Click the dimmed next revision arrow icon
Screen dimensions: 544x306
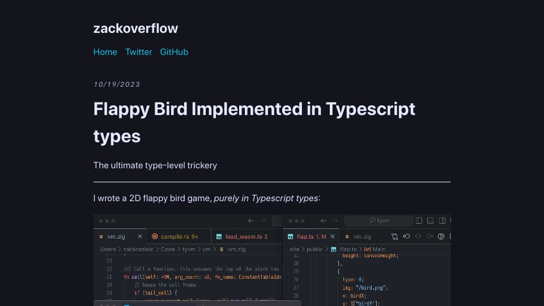[430, 237]
